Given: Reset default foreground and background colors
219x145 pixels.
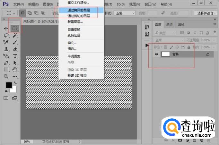Looking at the screenshot, I should tap(6, 92).
